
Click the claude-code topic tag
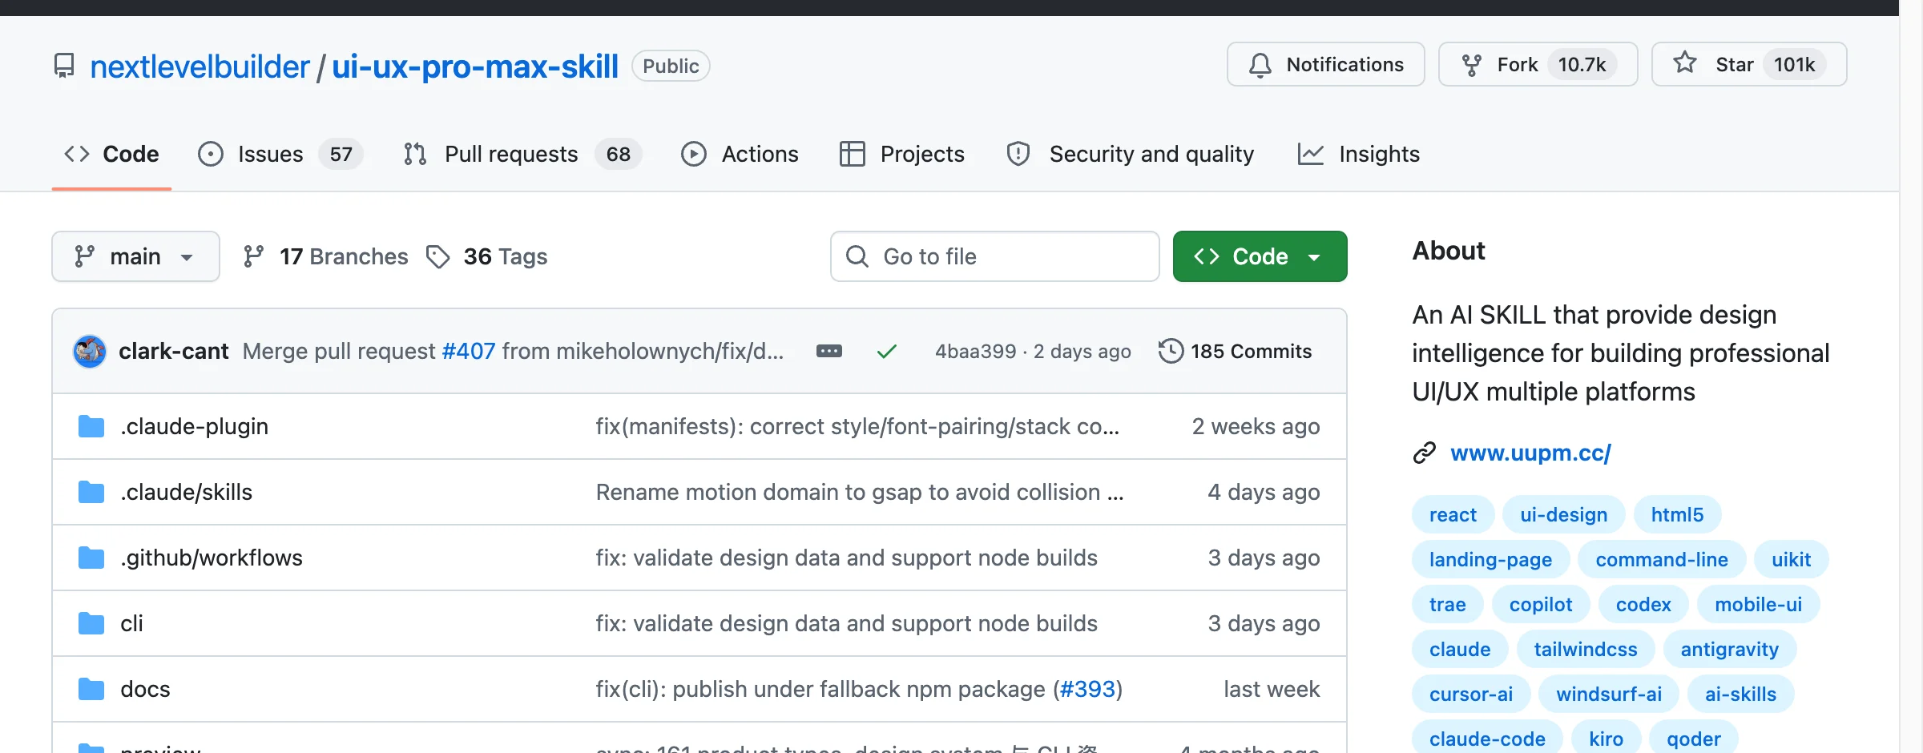point(1487,739)
